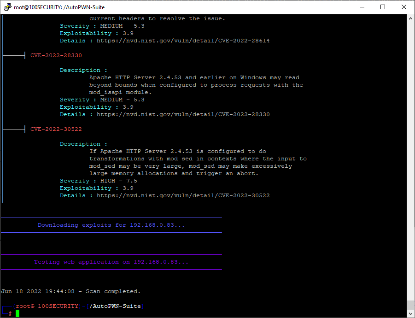Minimize the PuTTY terminal window
This screenshot has height=318, width=415.
(362, 7)
